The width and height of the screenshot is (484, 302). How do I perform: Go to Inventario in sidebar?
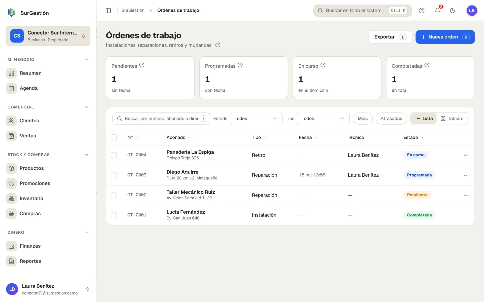coord(48,199)
